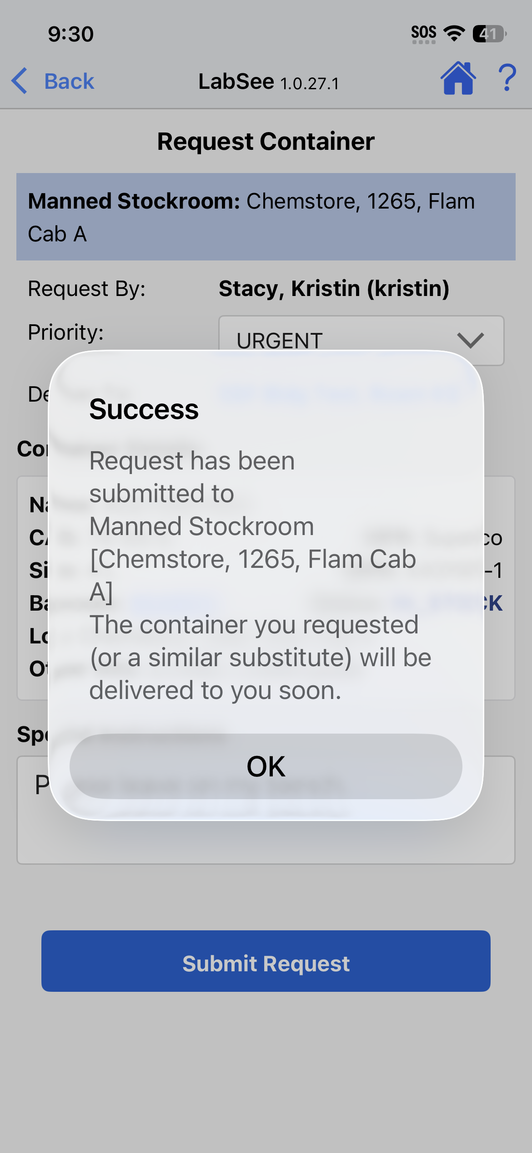Expand the Priority dropdown chevron
The height and width of the screenshot is (1153, 532).
(470, 340)
